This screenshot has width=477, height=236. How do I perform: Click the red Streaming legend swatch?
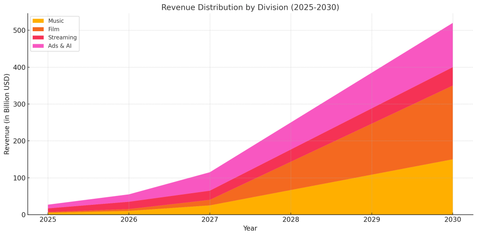38,38
